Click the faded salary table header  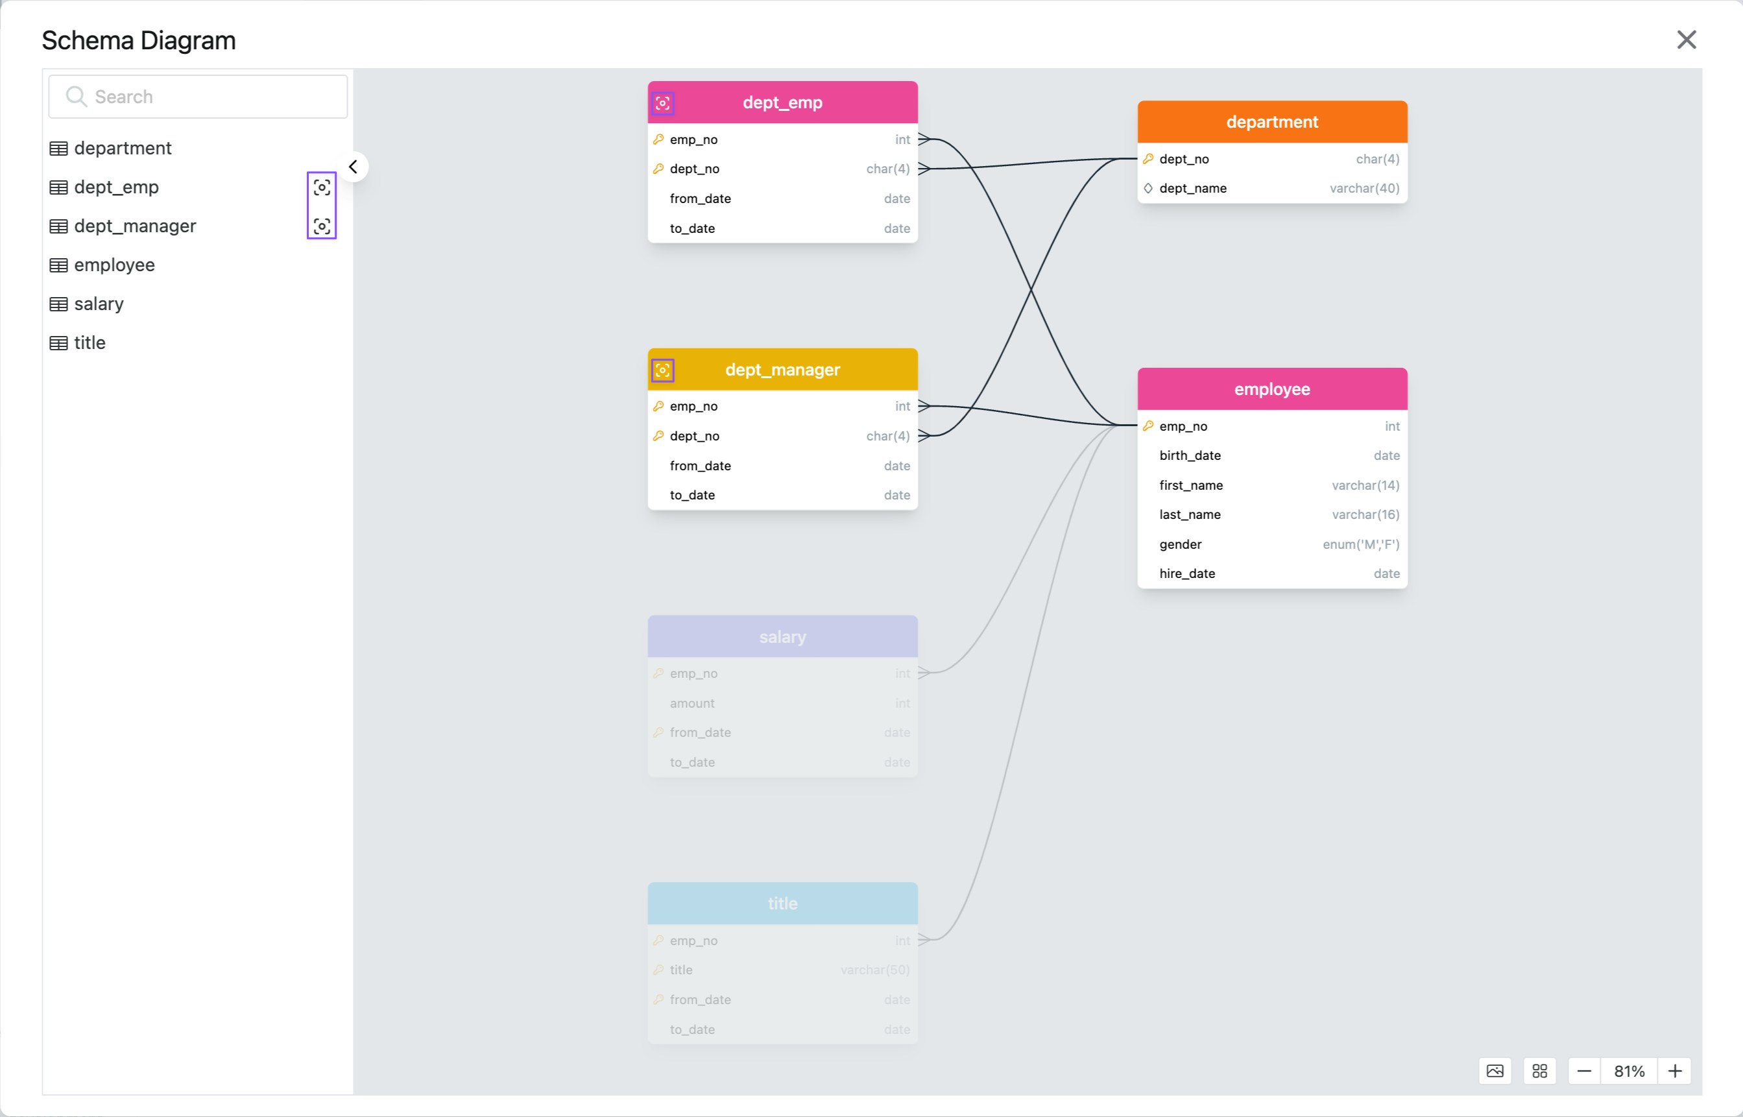[x=782, y=637]
